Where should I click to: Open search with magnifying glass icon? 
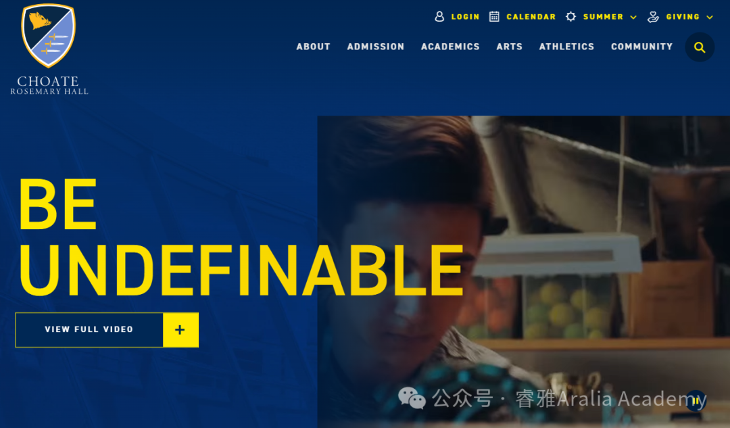tap(700, 47)
